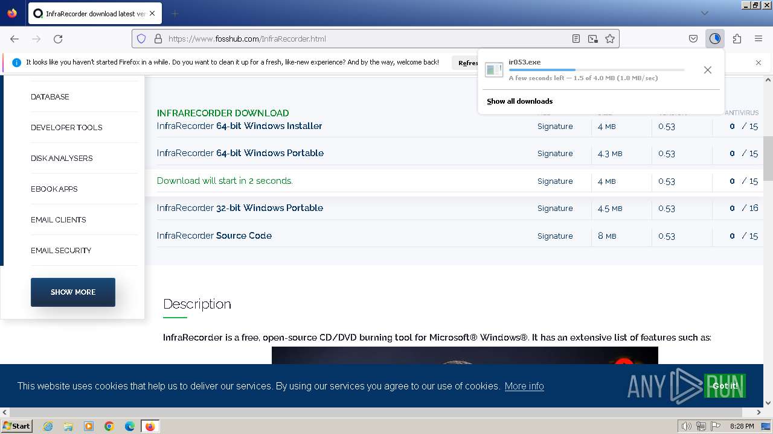Select the EBOOK APPS category

click(x=54, y=189)
